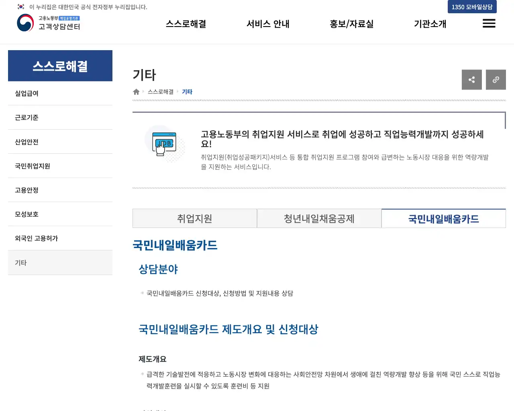
Task: Select 외국인 고용허가 from the sidebar
Action: click(36, 238)
